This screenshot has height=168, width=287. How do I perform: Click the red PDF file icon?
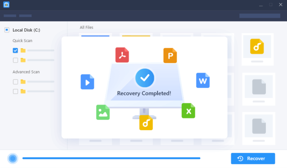pyautogui.click(x=122, y=55)
